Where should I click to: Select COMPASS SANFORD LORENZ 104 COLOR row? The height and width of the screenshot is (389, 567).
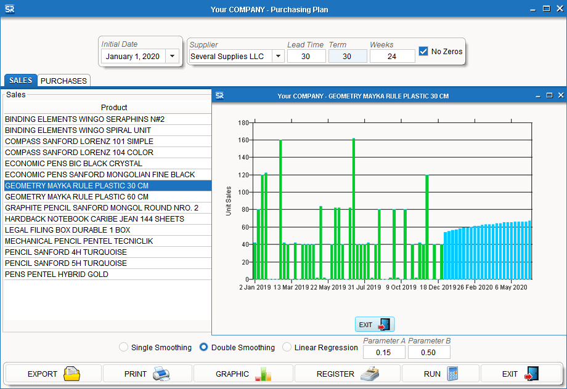(x=107, y=153)
